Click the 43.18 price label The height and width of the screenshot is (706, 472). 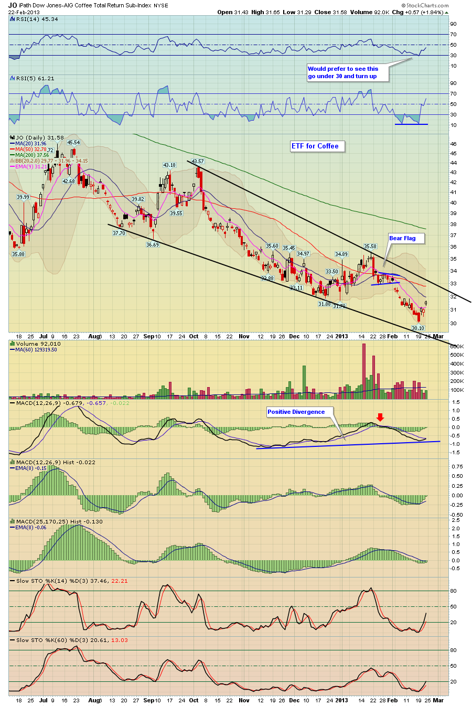(x=169, y=165)
